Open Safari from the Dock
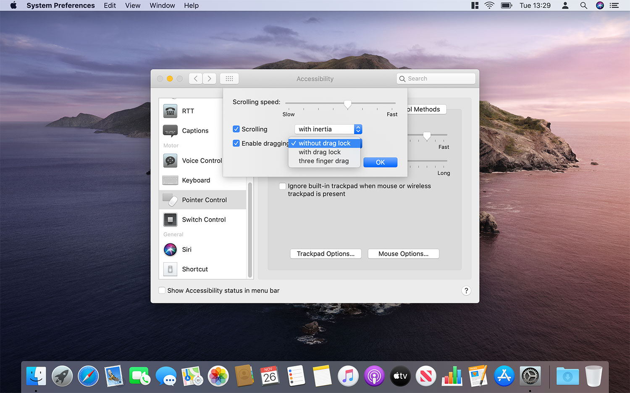Screen dimensions: 630x393 88,376
